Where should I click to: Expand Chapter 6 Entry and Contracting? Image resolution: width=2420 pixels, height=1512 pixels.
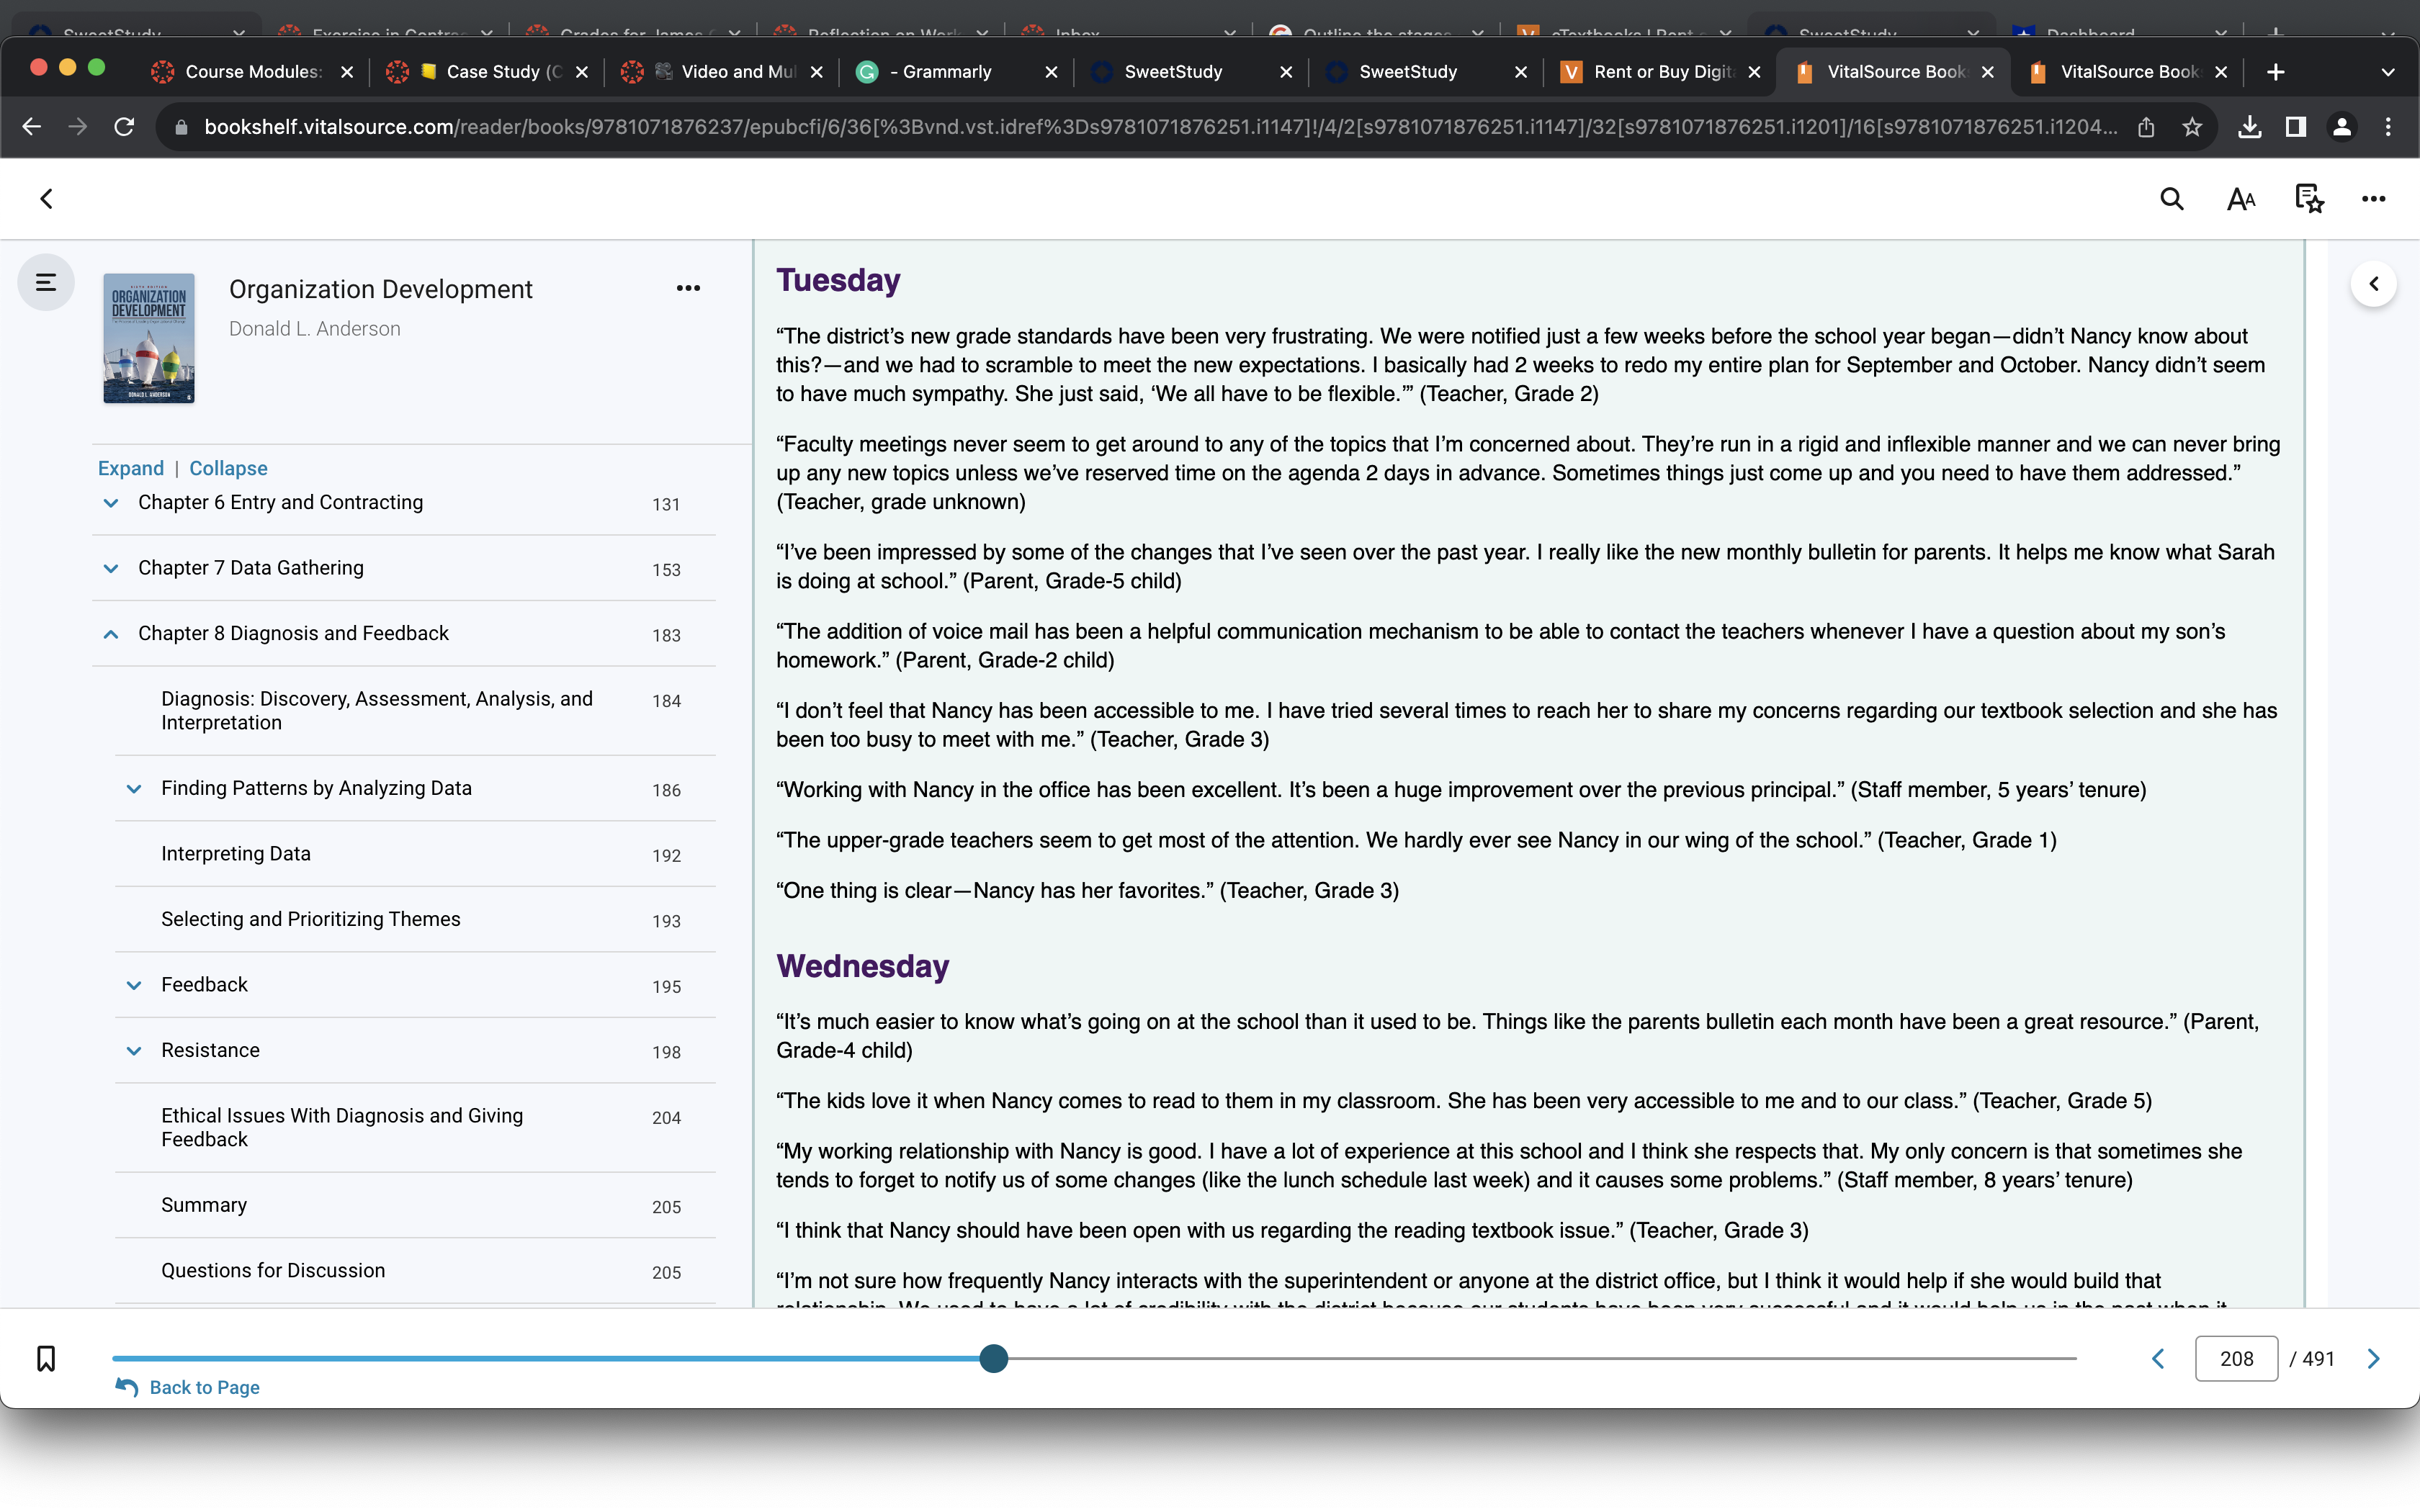111,503
